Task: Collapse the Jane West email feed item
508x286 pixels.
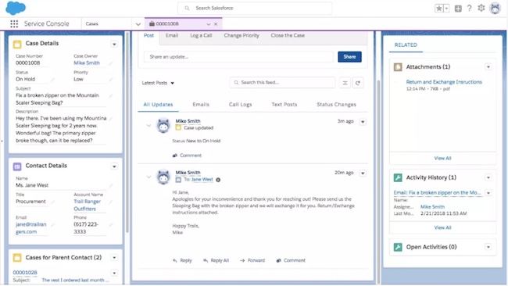Action: [148, 177]
